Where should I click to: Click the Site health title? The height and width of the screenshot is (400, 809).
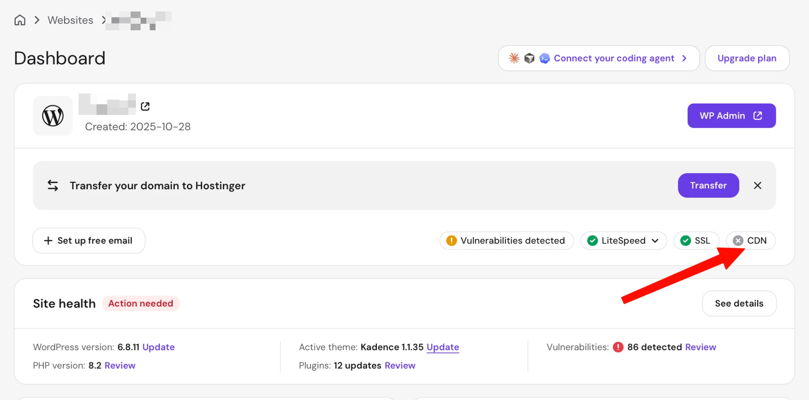pyautogui.click(x=64, y=303)
